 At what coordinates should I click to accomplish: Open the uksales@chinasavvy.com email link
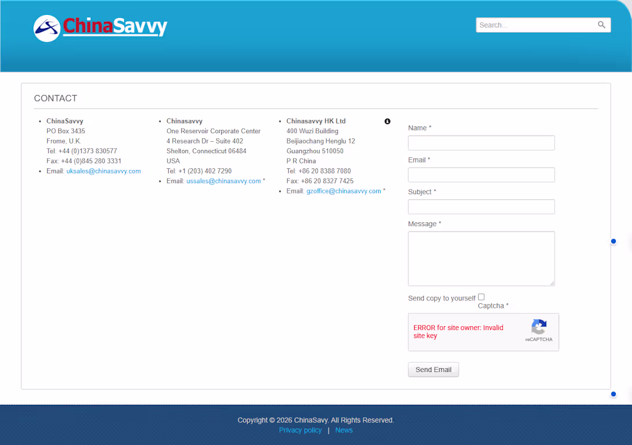point(103,171)
